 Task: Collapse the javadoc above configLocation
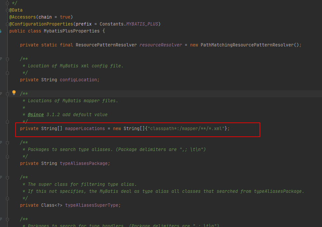(x=7, y=59)
